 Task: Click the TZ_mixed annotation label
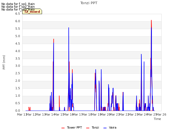tap(32, 12)
